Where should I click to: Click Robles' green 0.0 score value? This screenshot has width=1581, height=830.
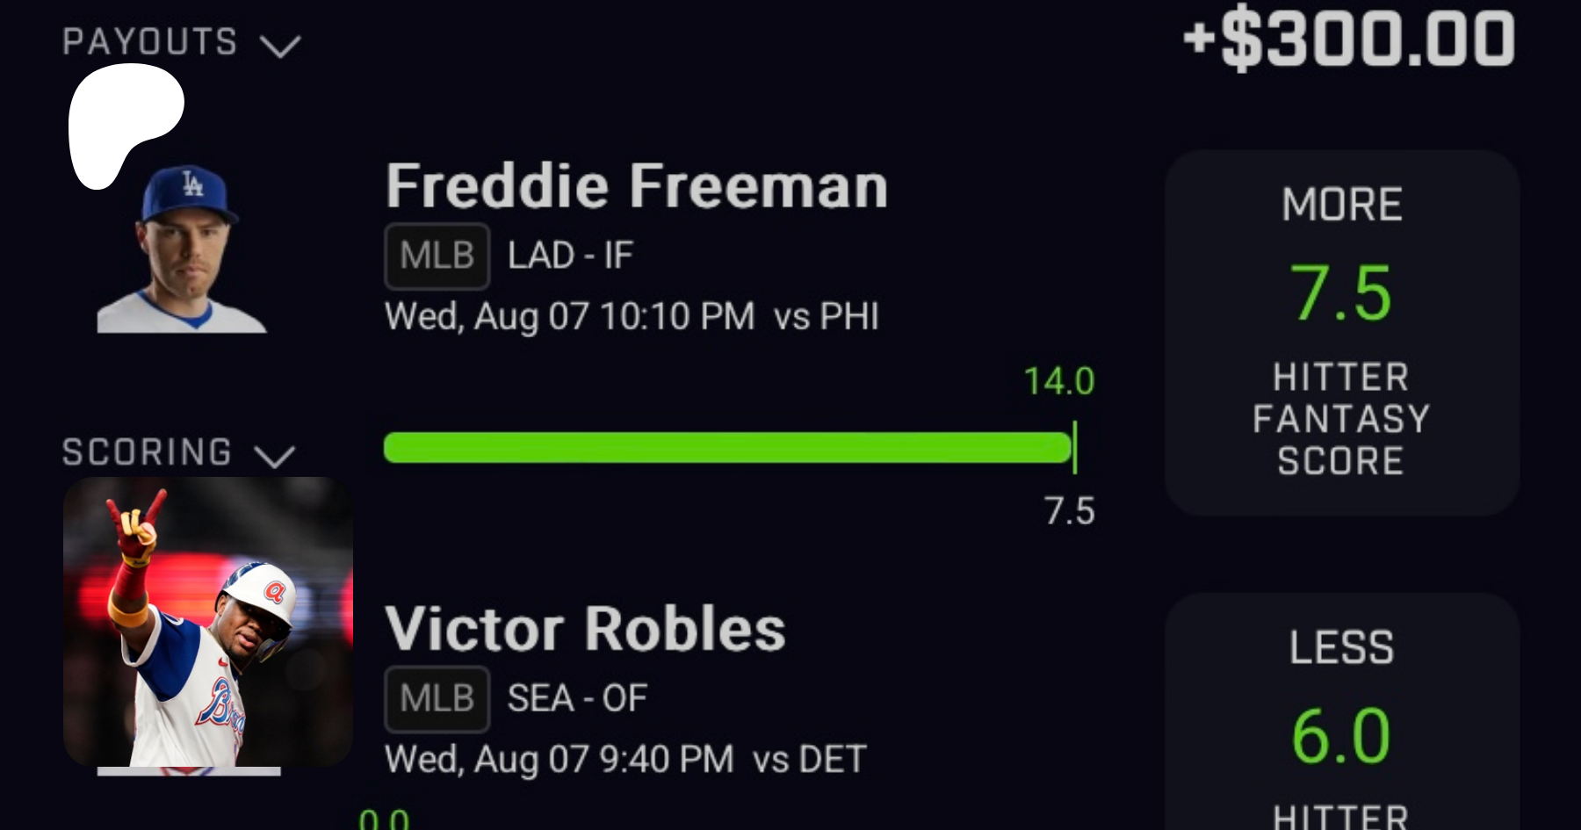tap(384, 820)
